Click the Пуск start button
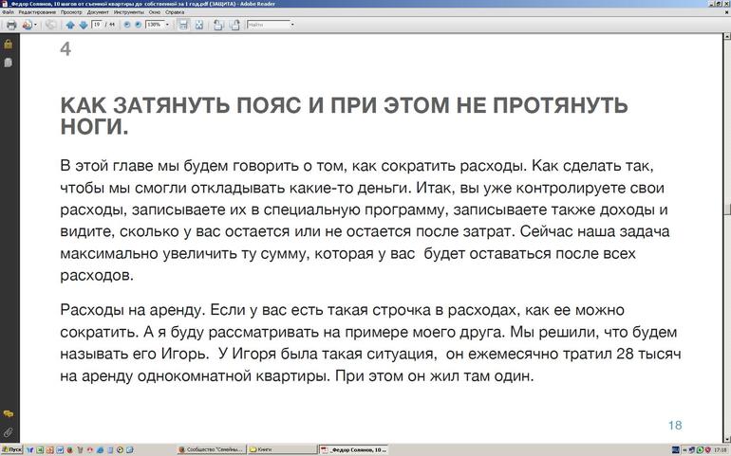 (12, 449)
